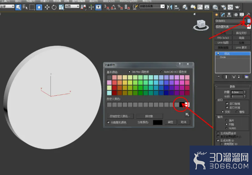This screenshot has width=252, height=175.
Task: Activate the Select and Scale tool
Action: point(61,7)
